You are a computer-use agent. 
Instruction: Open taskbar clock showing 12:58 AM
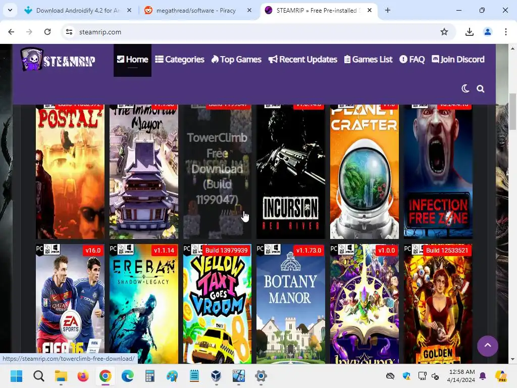point(461,376)
